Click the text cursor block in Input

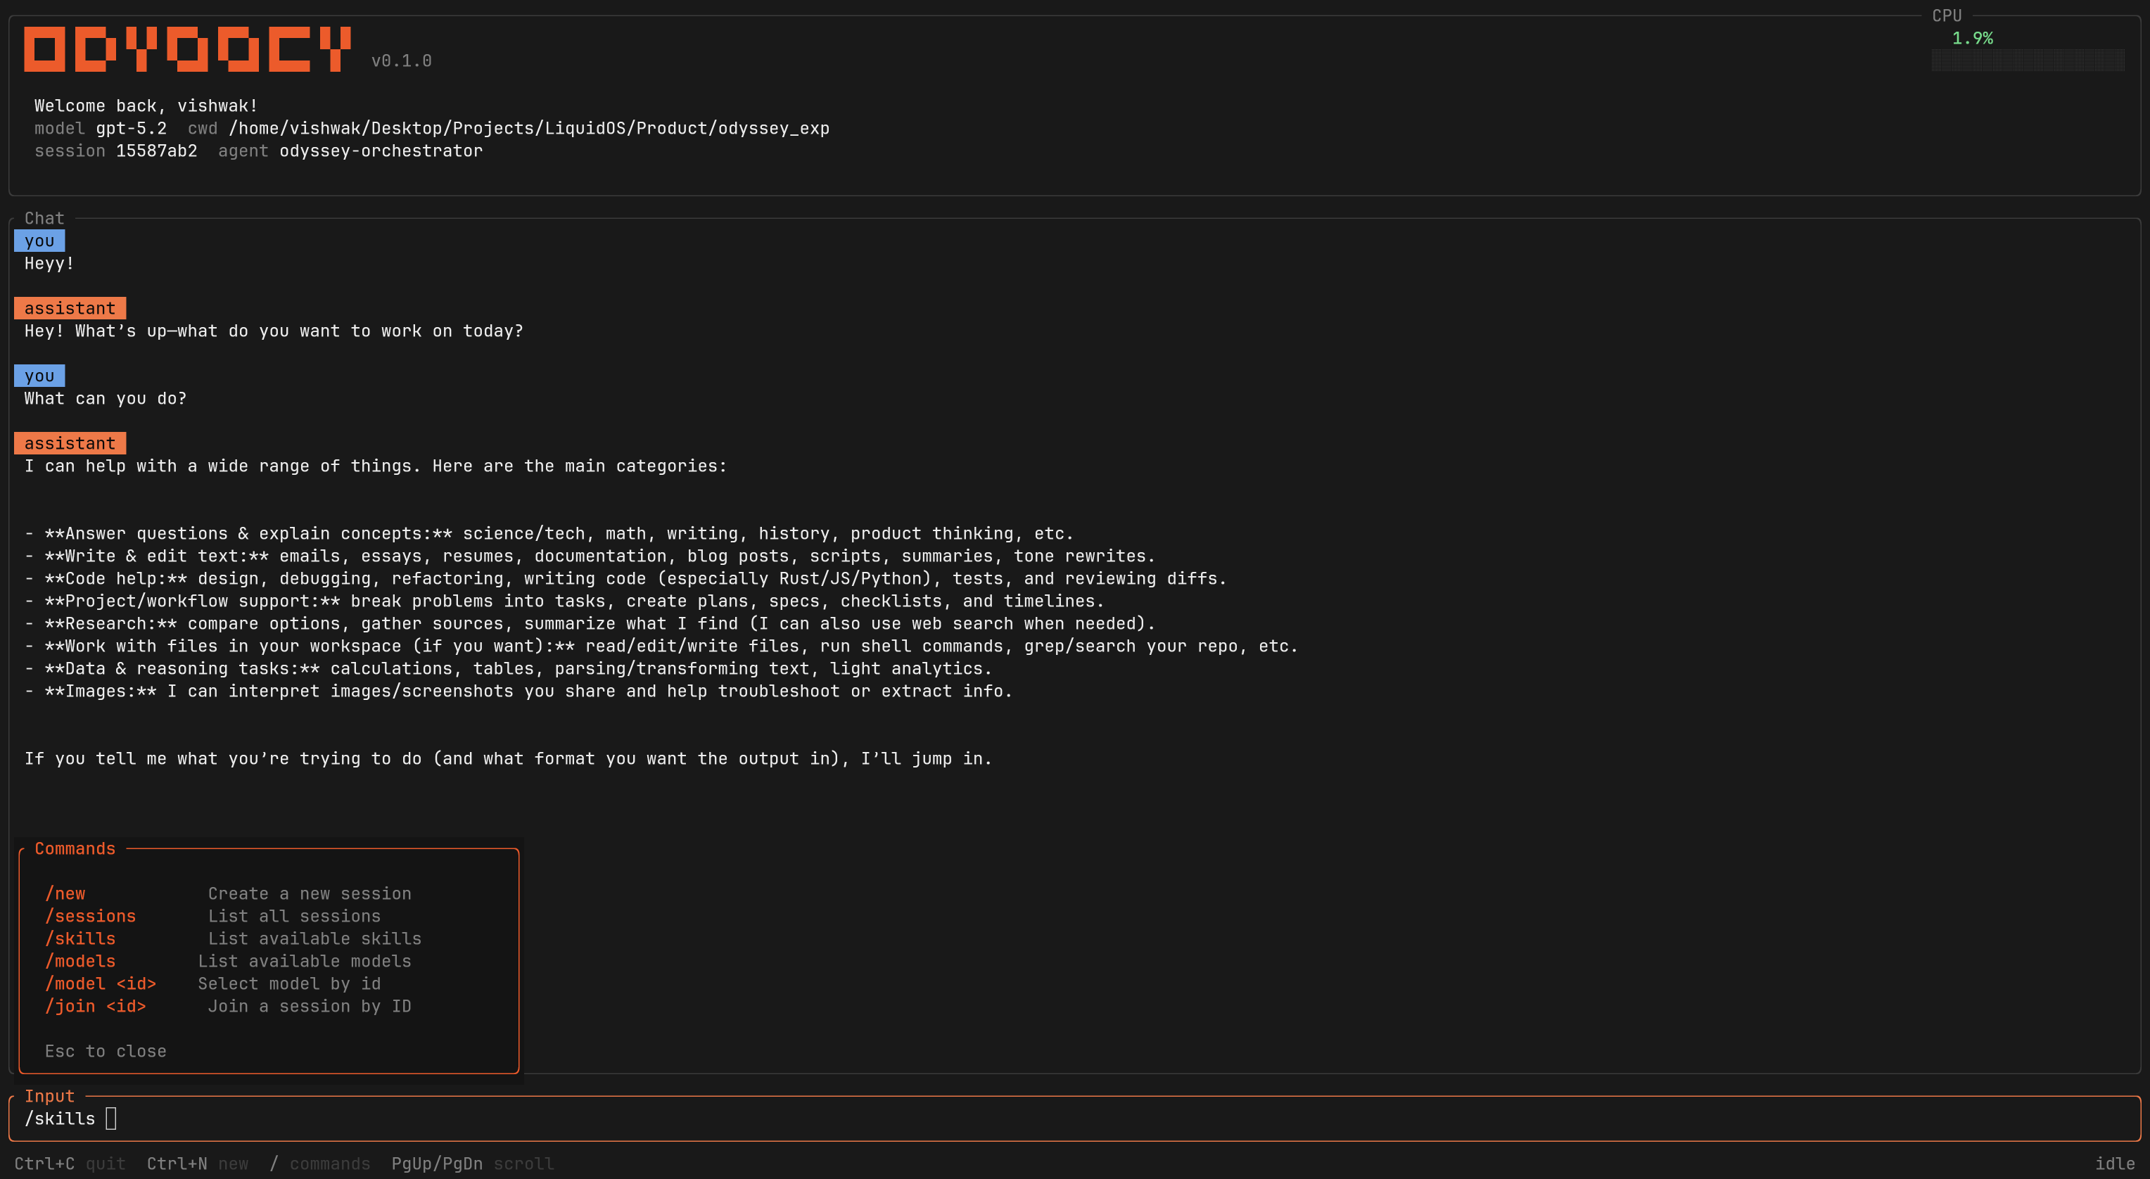coord(111,1119)
